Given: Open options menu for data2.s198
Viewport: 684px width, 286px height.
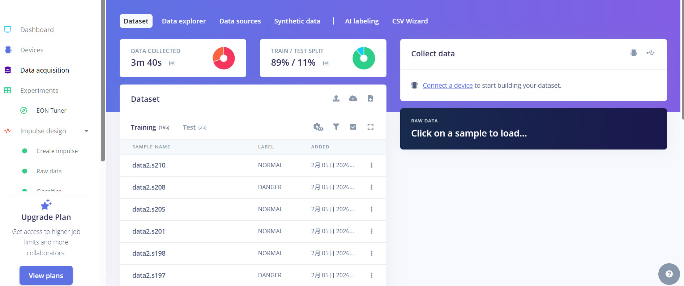Looking at the screenshot, I should [x=371, y=253].
